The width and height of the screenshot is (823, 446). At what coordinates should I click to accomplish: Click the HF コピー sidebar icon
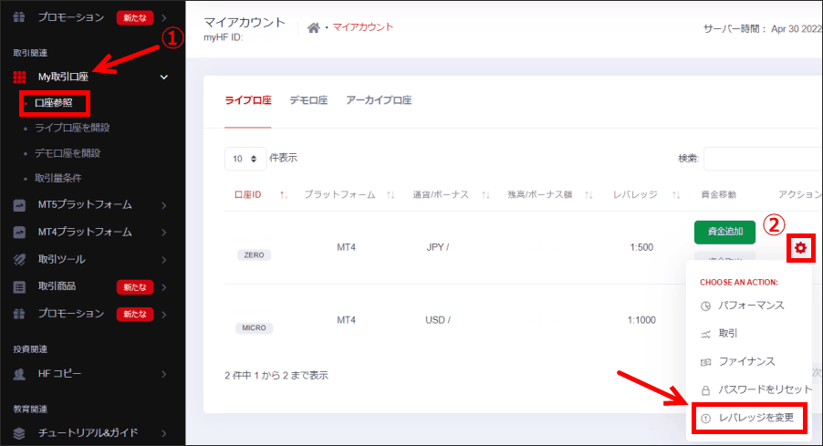pos(19,373)
